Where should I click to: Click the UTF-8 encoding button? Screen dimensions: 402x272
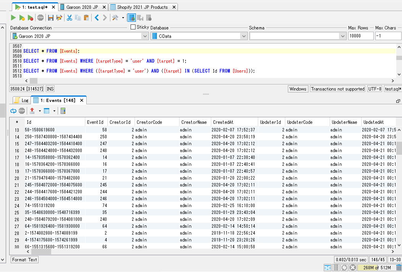pos(375,89)
